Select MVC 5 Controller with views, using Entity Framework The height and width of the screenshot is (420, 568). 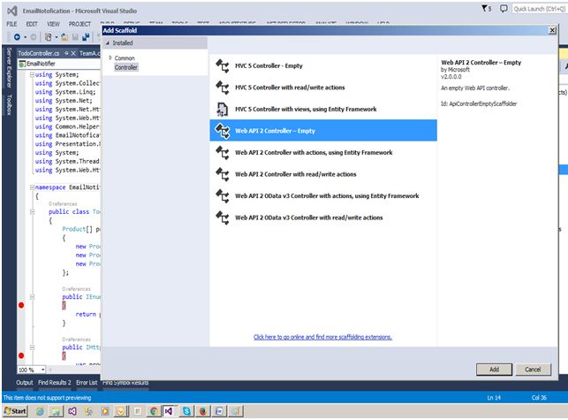pyautogui.click(x=323, y=109)
